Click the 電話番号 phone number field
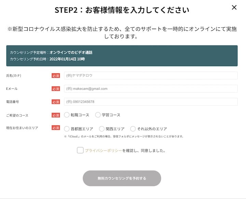Viewport: 246px width, 199px height. point(151,102)
